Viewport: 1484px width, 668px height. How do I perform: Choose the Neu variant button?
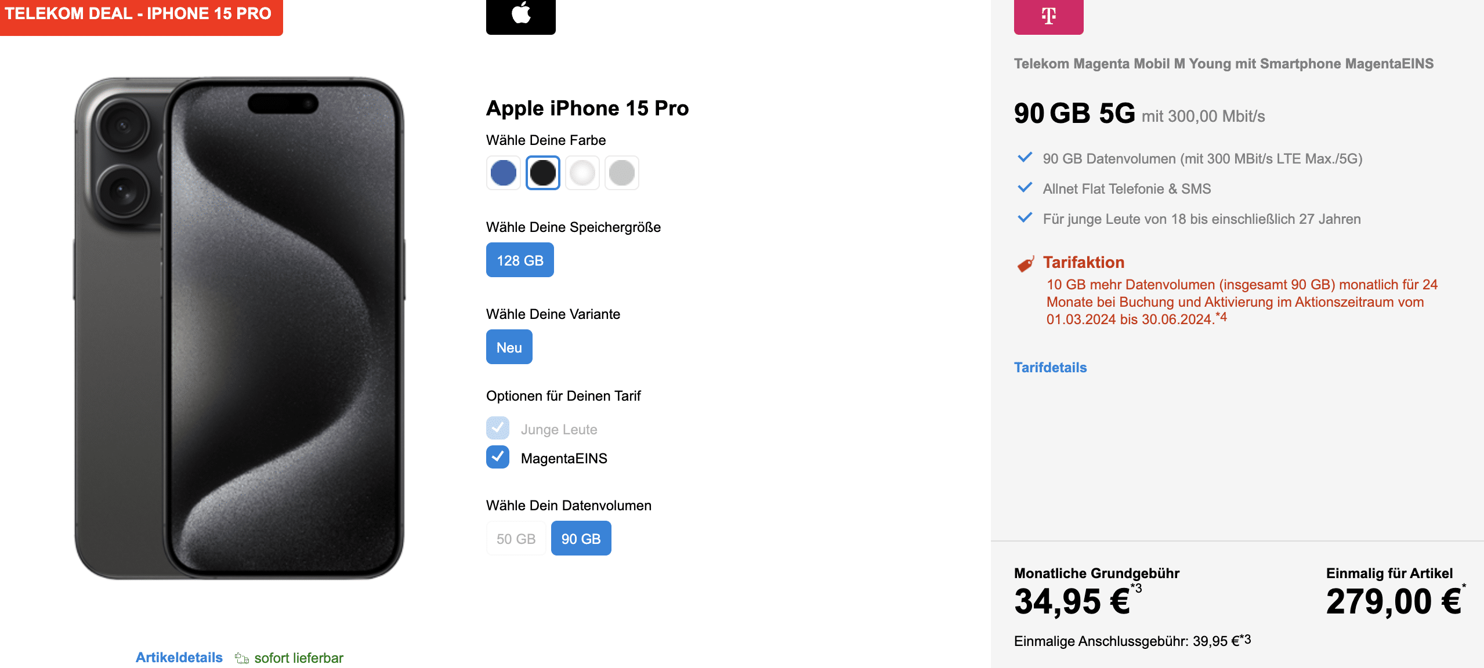(x=509, y=347)
